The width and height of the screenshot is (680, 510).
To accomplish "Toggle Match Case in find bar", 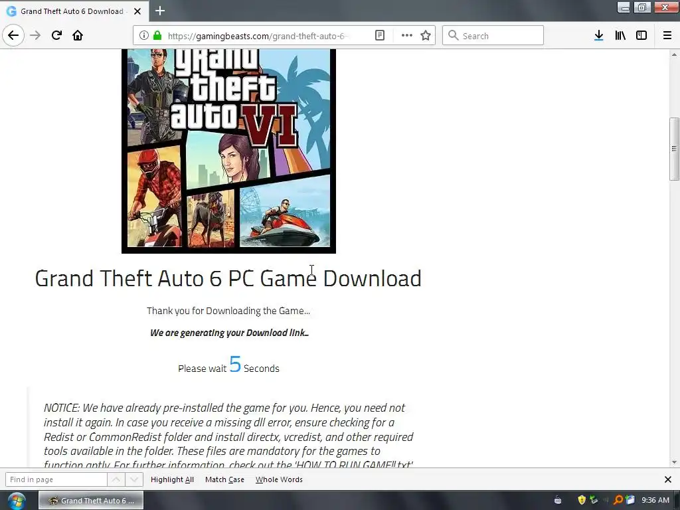I will click(x=224, y=479).
